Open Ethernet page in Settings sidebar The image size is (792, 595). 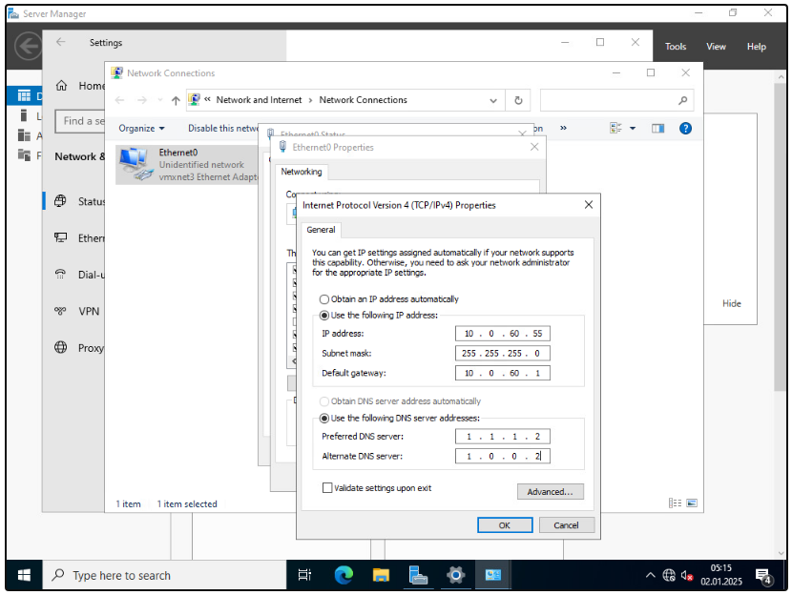tap(80, 238)
